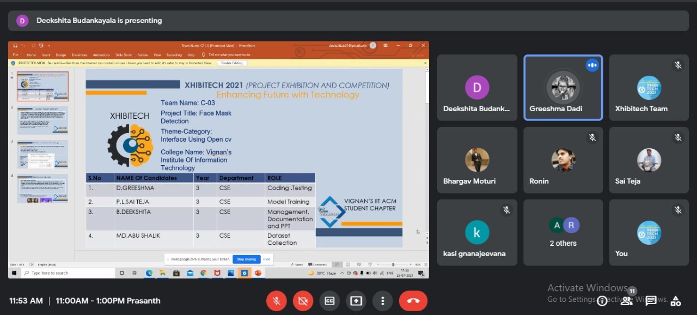Open the chat panel icon

point(651,300)
